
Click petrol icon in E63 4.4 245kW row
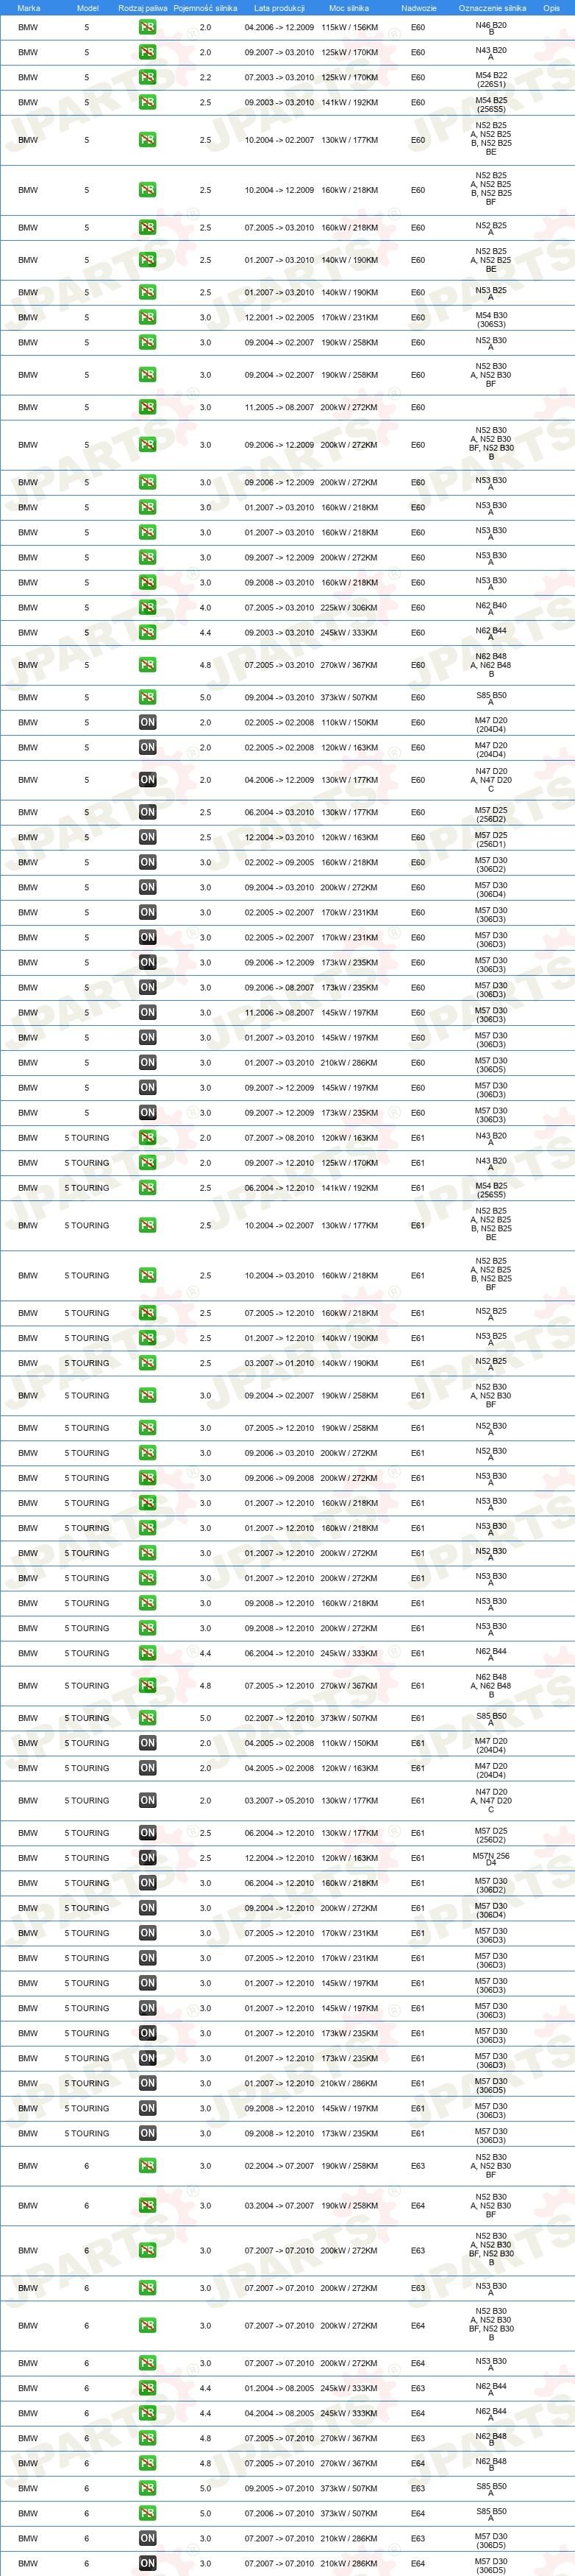tap(148, 2388)
